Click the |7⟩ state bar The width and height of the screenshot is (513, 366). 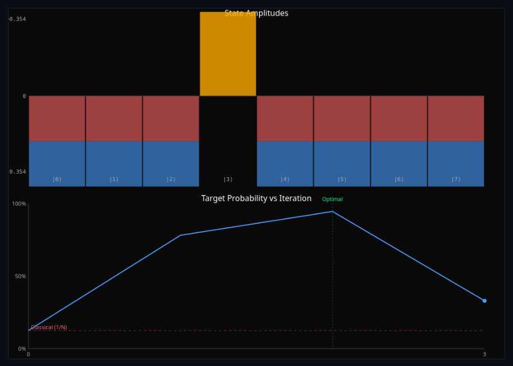(455, 140)
